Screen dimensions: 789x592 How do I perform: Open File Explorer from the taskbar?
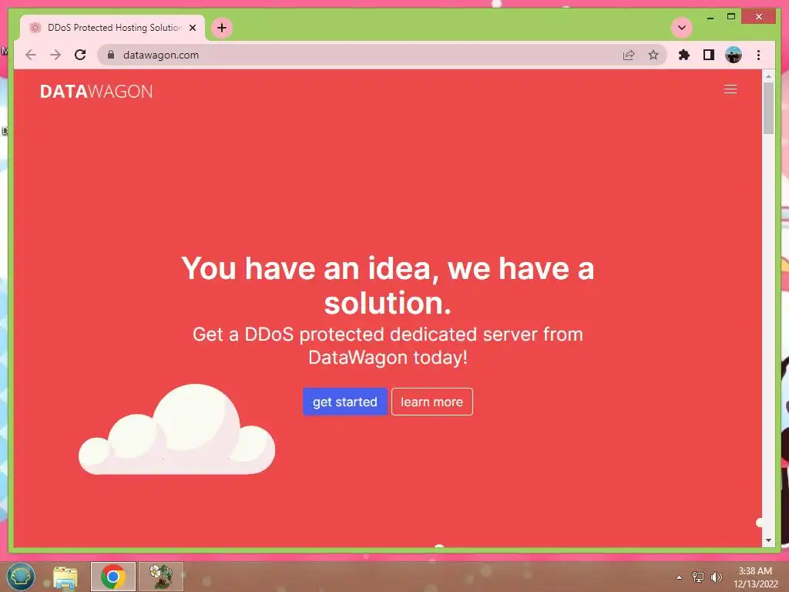(x=65, y=577)
